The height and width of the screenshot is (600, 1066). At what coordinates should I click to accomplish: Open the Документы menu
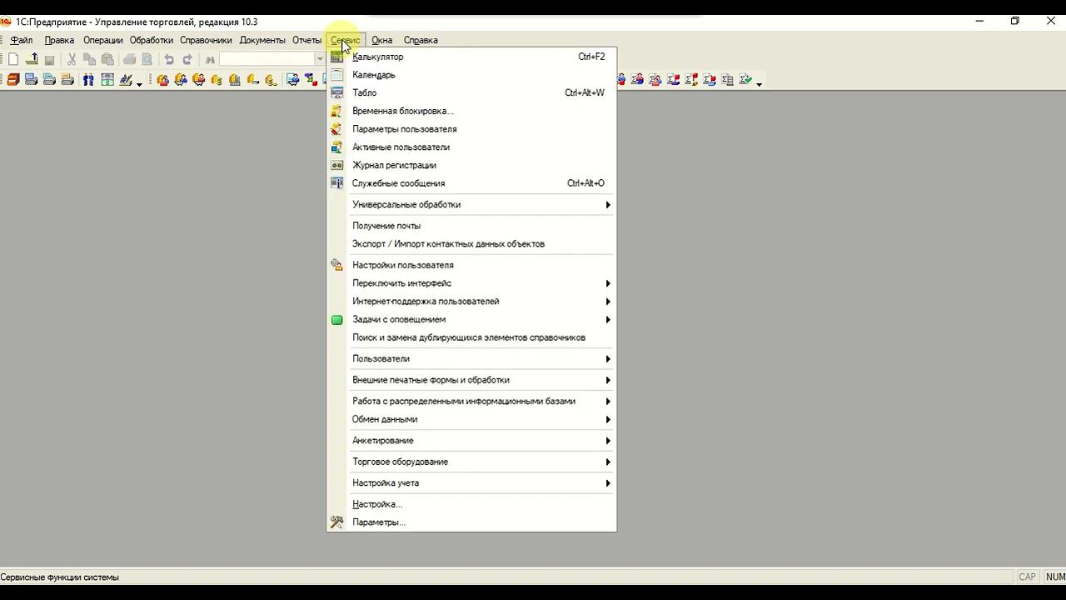click(262, 40)
